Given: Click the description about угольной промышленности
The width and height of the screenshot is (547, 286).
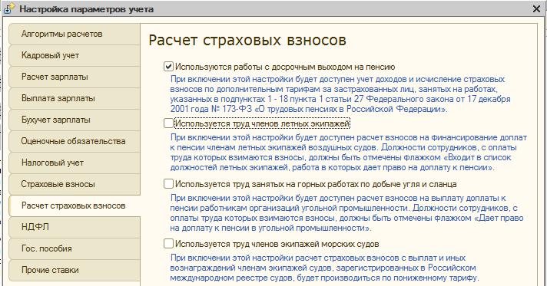Looking at the screenshot, I should pos(346,213).
